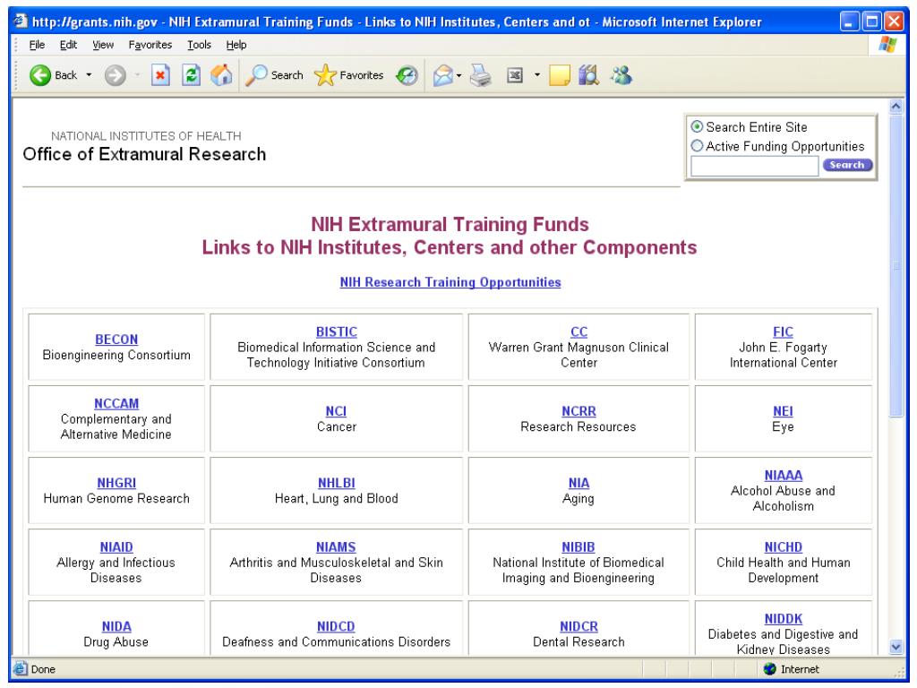Open the NICHD link

[x=783, y=547]
